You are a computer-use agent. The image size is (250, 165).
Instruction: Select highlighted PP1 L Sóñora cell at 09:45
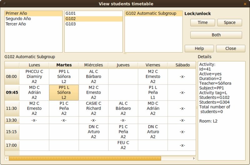coord(64,92)
